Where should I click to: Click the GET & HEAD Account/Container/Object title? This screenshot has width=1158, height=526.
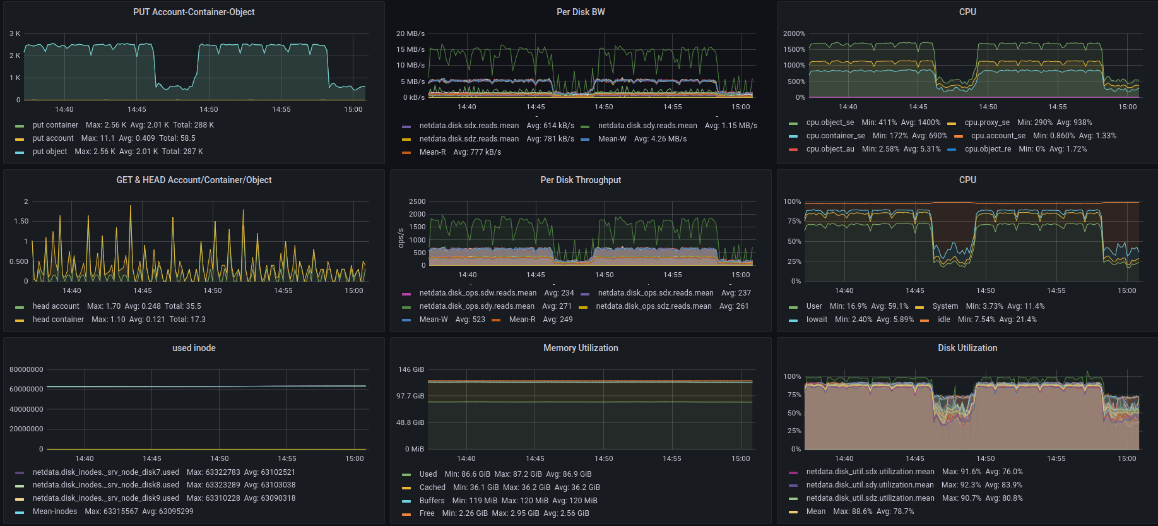pos(194,180)
